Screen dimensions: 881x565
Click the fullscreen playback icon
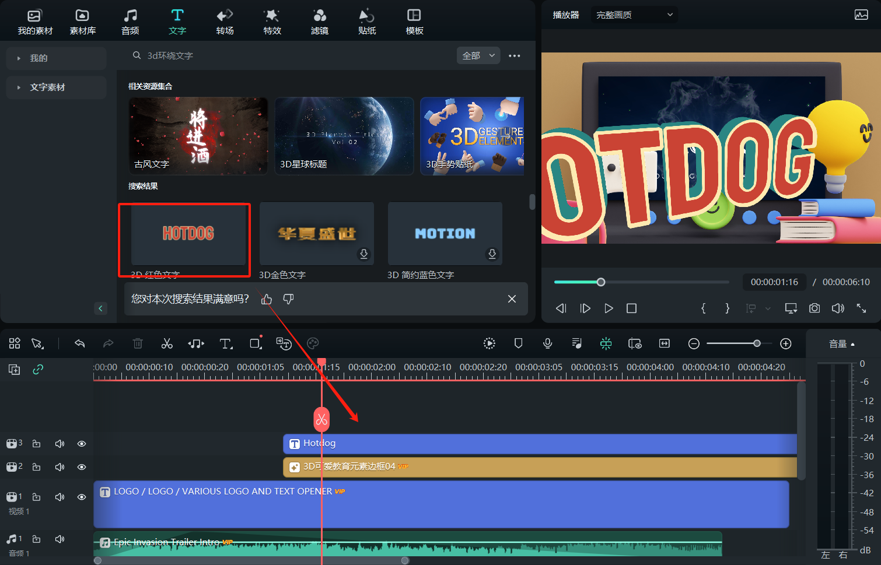(862, 308)
